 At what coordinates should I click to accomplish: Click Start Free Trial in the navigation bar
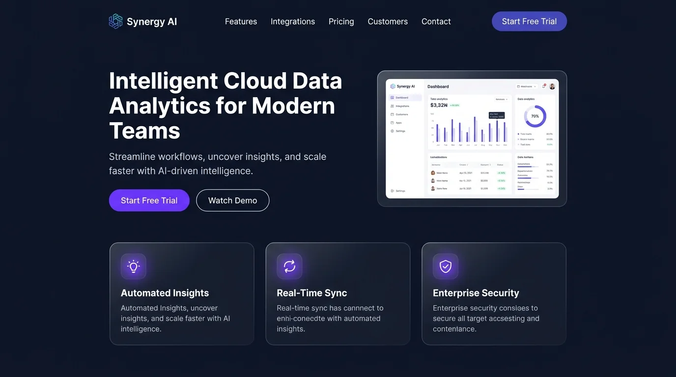[529, 22]
